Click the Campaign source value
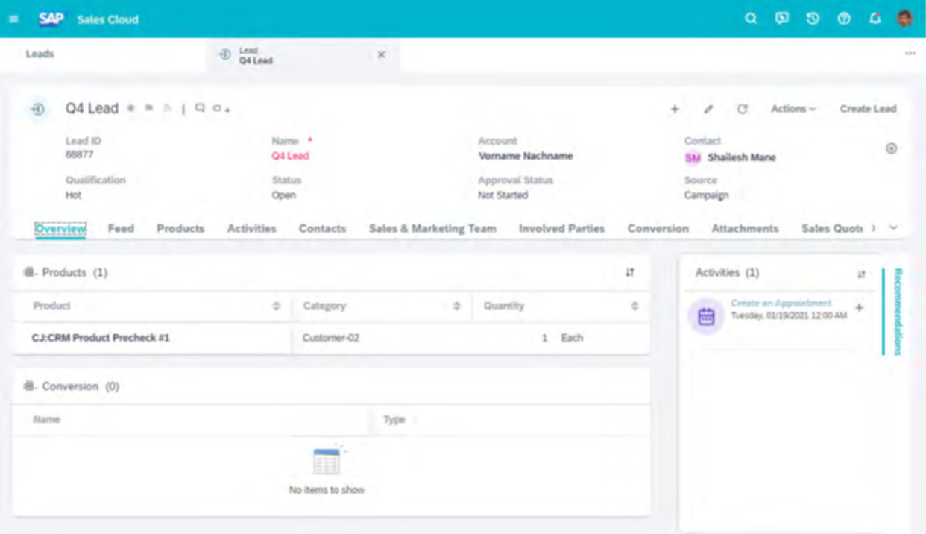926x534 pixels. pyautogui.click(x=706, y=195)
